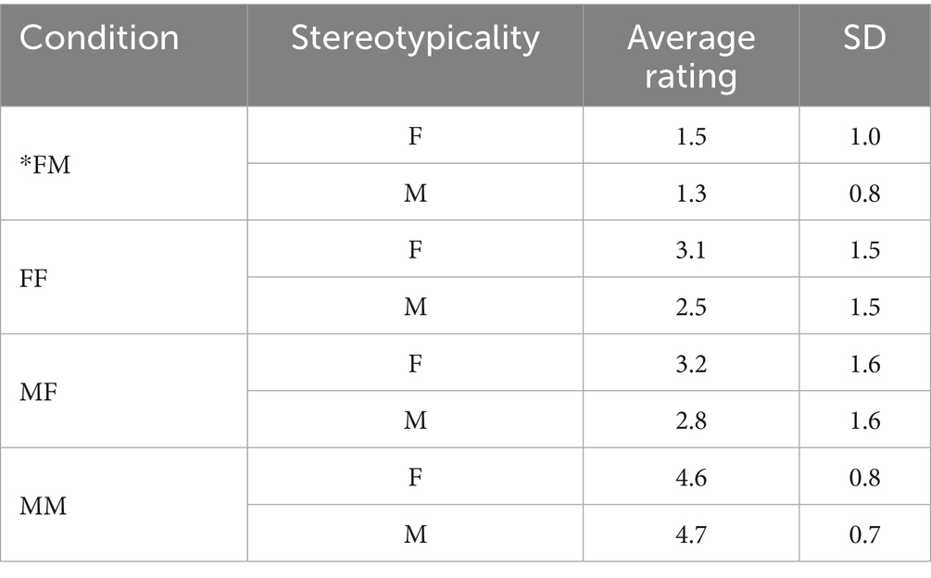Viewport: 931px width, 578px height.
Task: Click the 0.7 SD value
Action: pos(864,534)
